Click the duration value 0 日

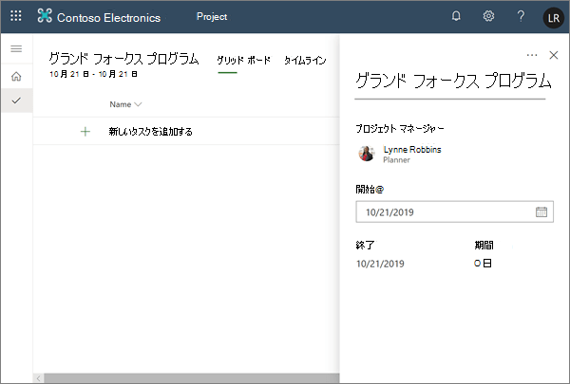(483, 264)
